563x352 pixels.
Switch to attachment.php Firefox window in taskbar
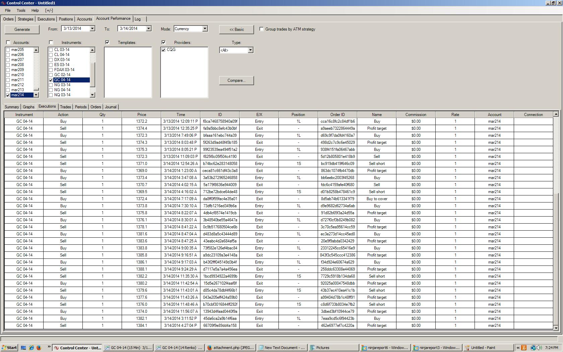[231, 348]
